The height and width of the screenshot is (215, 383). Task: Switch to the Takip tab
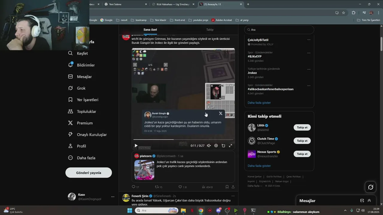click(210, 30)
